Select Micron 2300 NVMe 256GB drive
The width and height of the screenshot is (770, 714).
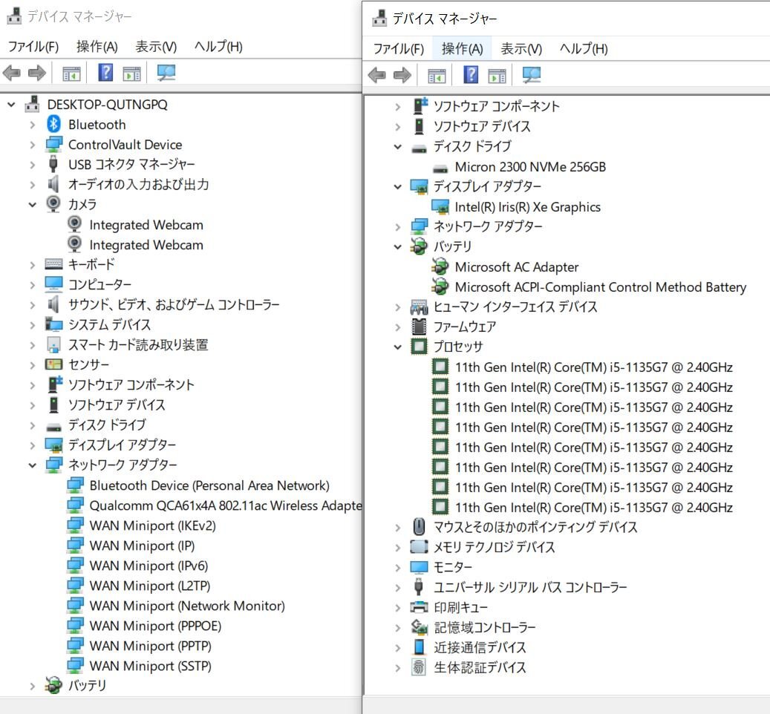coord(530,167)
